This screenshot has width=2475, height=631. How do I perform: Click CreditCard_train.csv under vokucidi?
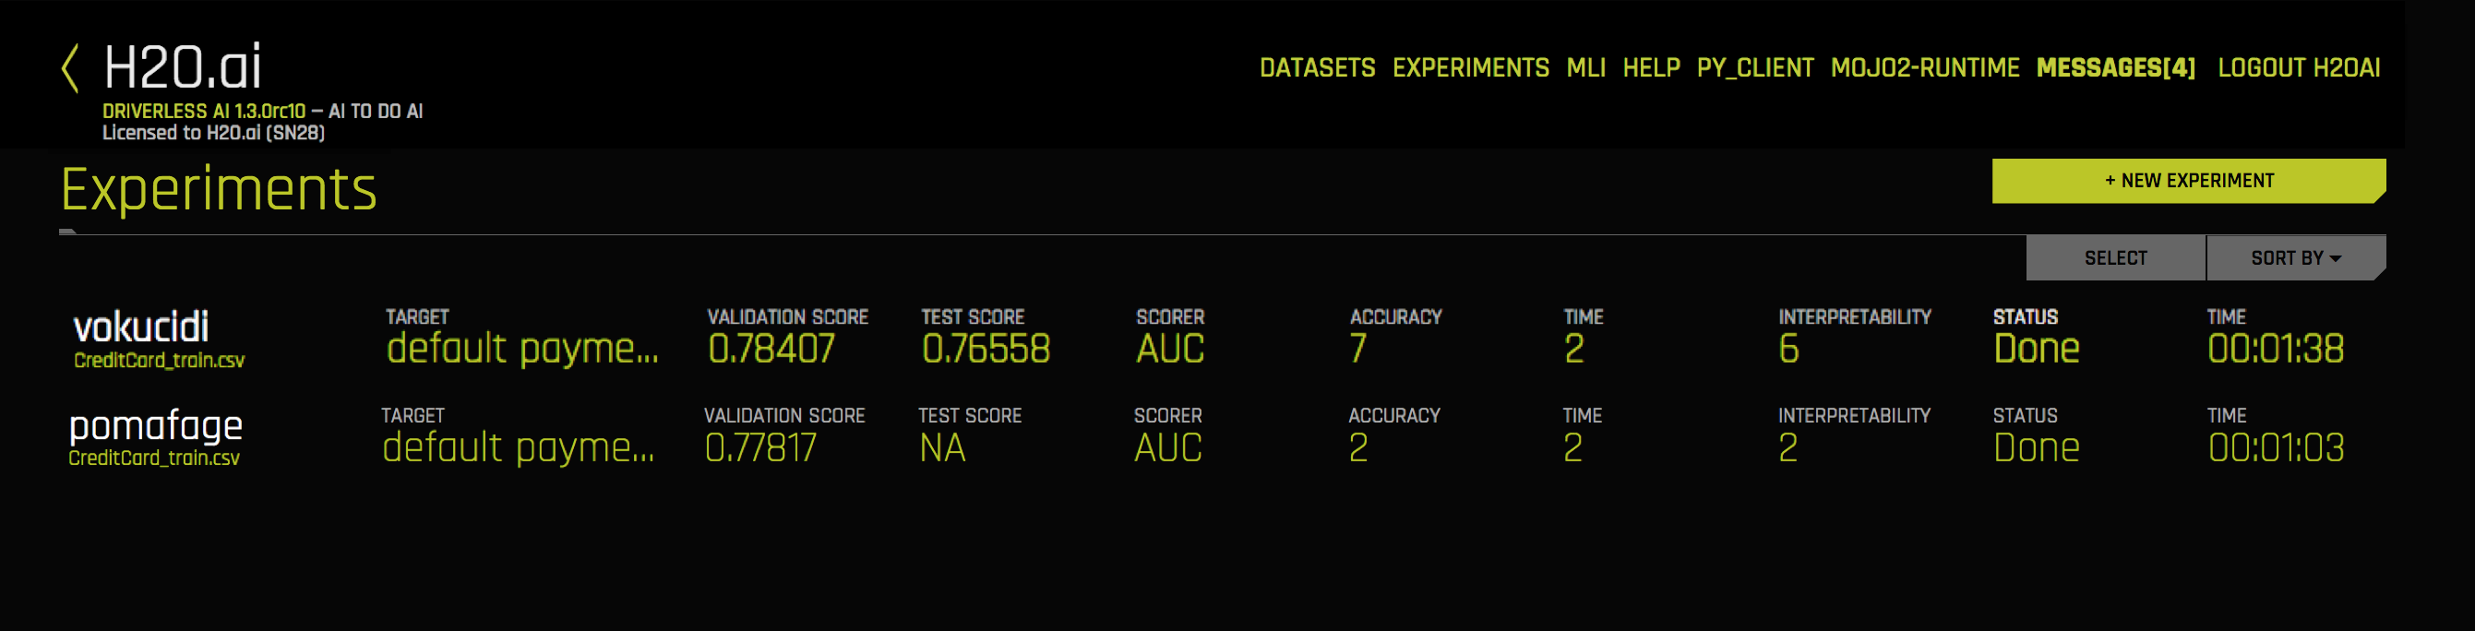click(x=160, y=360)
